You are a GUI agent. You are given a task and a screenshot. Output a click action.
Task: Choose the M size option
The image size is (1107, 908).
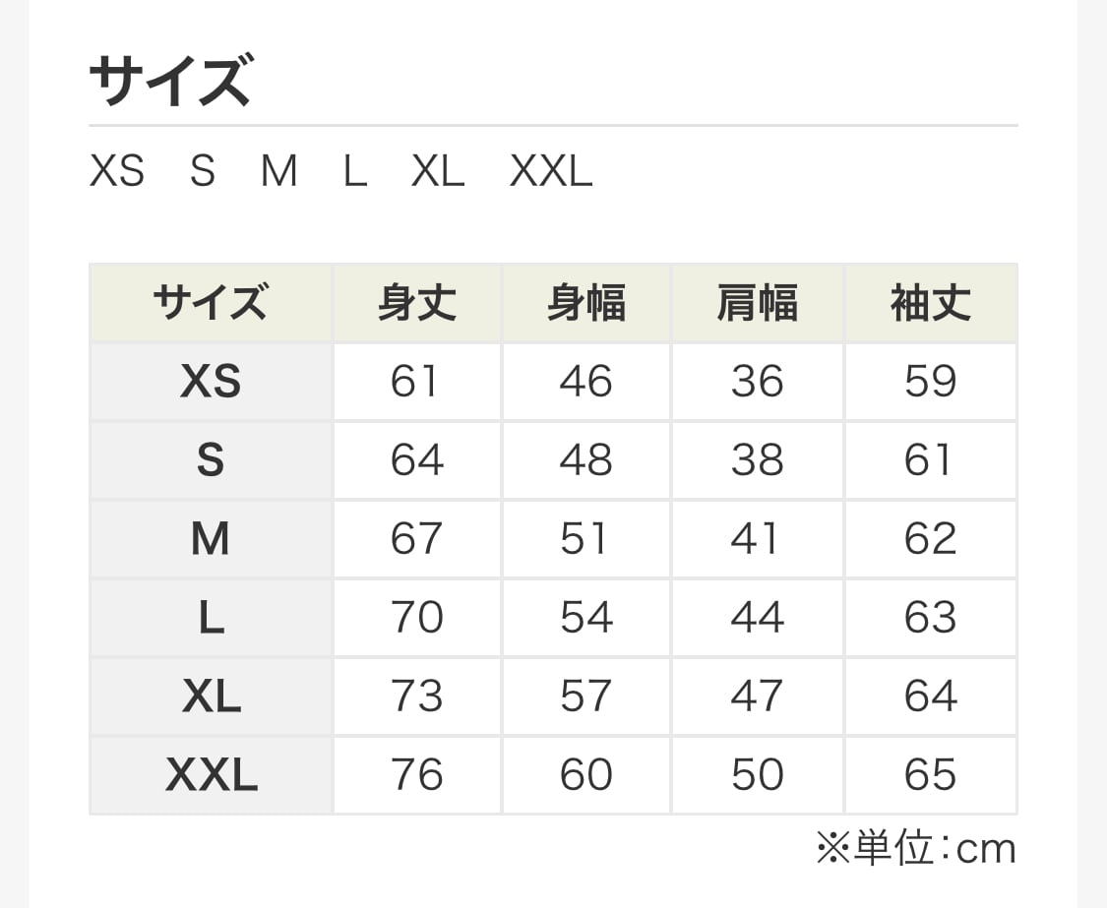point(279,172)
